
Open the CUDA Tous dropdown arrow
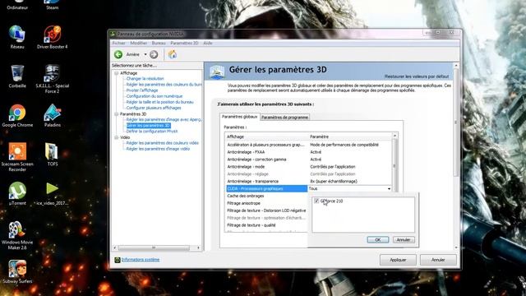pyautogui.click(x=389, y=188)
